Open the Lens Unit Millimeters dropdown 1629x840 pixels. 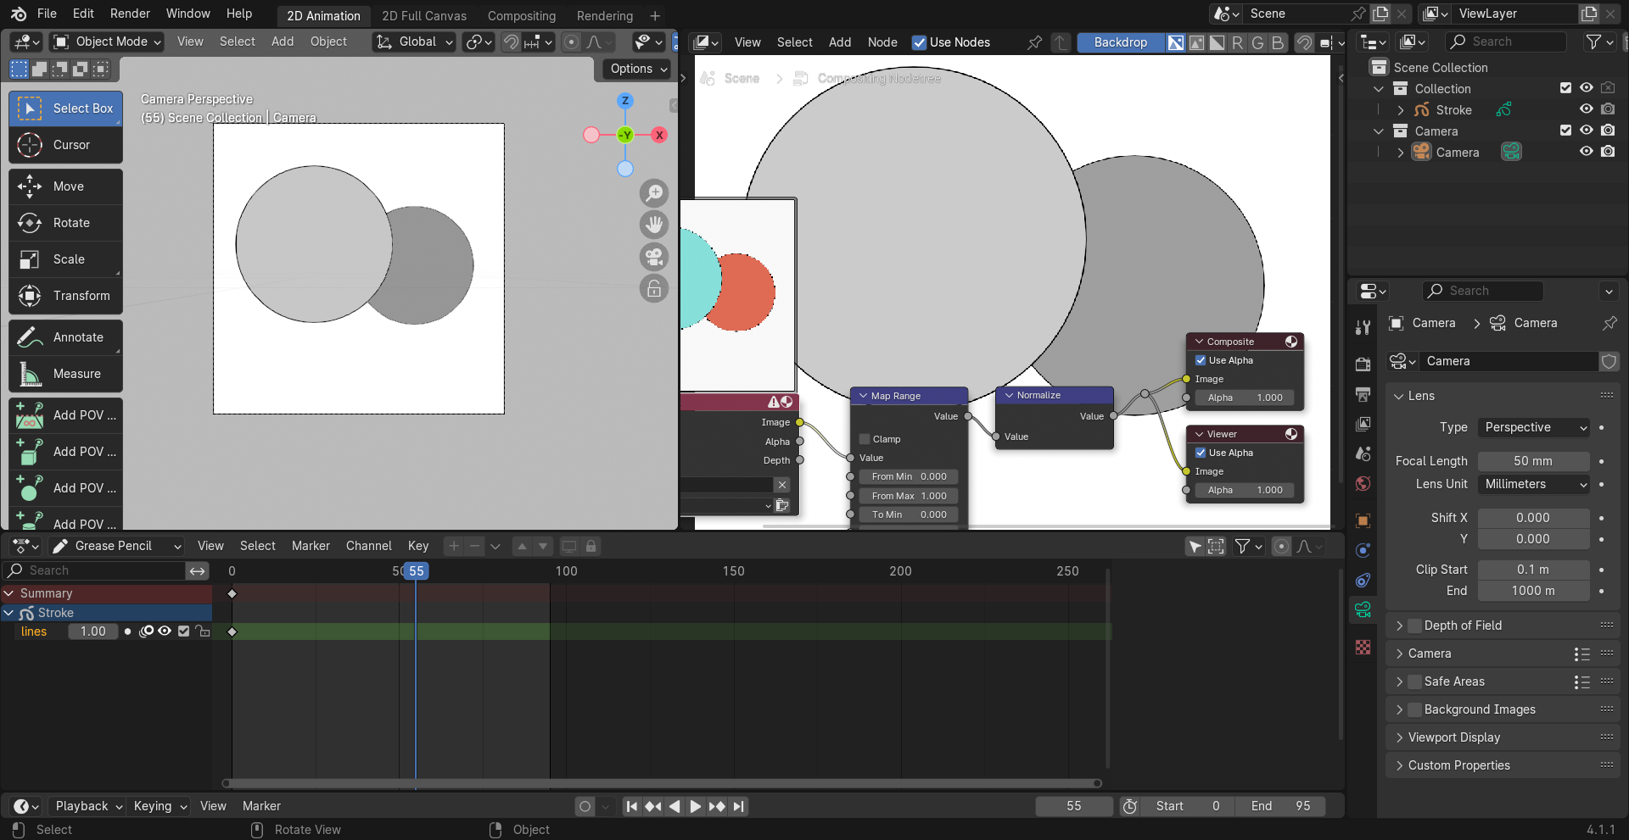tap(1534, 484)
